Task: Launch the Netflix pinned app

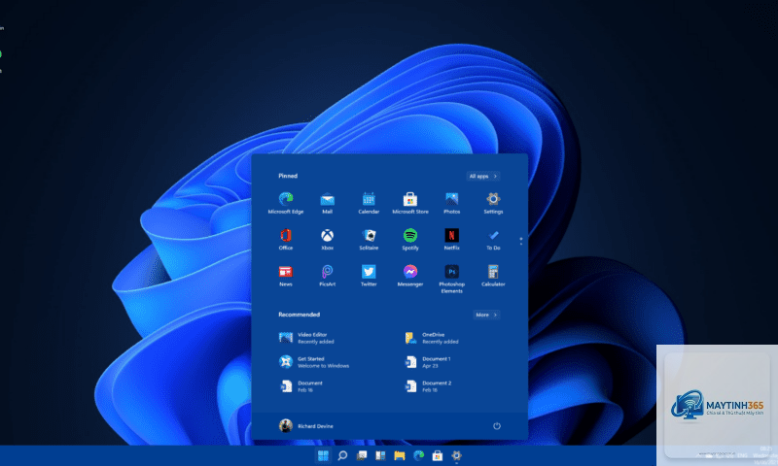Action: [x=451, y=239]
